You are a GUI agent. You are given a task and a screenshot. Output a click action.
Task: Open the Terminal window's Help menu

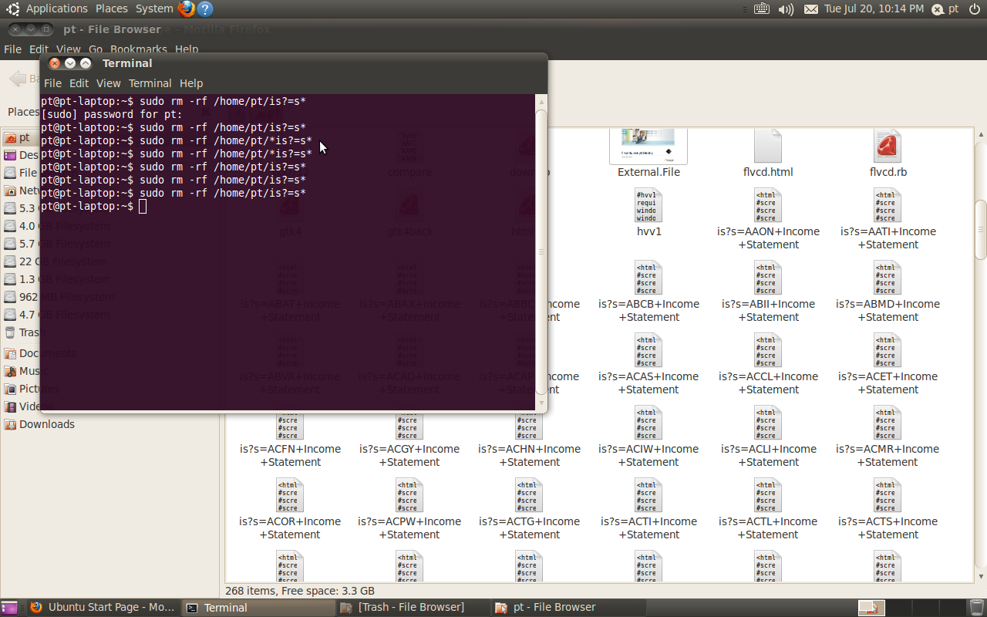191,83
